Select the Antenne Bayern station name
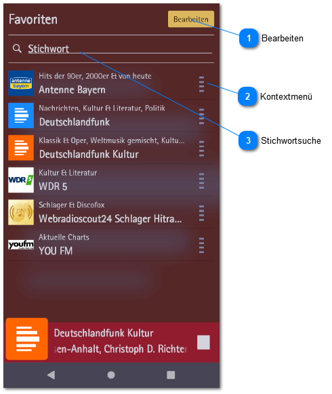 click(72, 90)
